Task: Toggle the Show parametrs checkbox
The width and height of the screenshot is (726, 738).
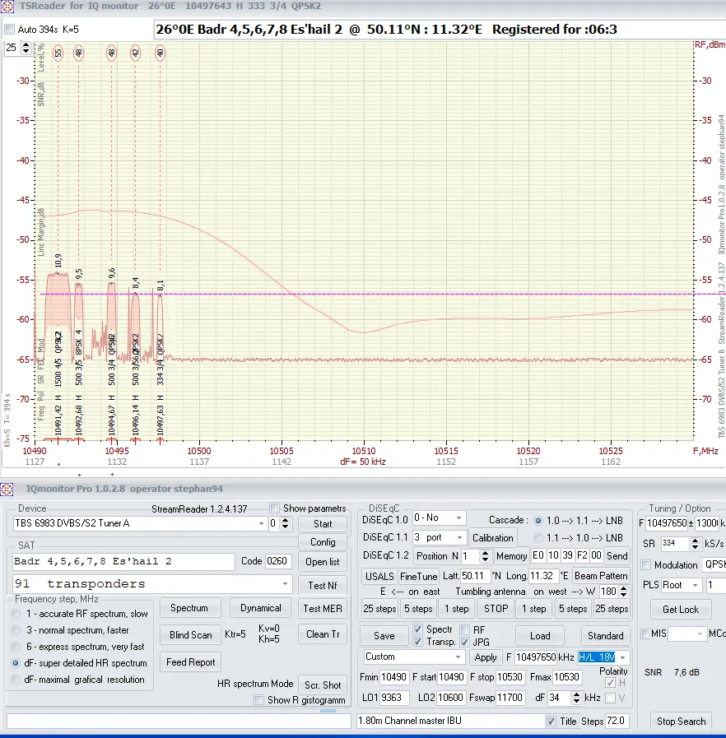Action: pos(275,508)
